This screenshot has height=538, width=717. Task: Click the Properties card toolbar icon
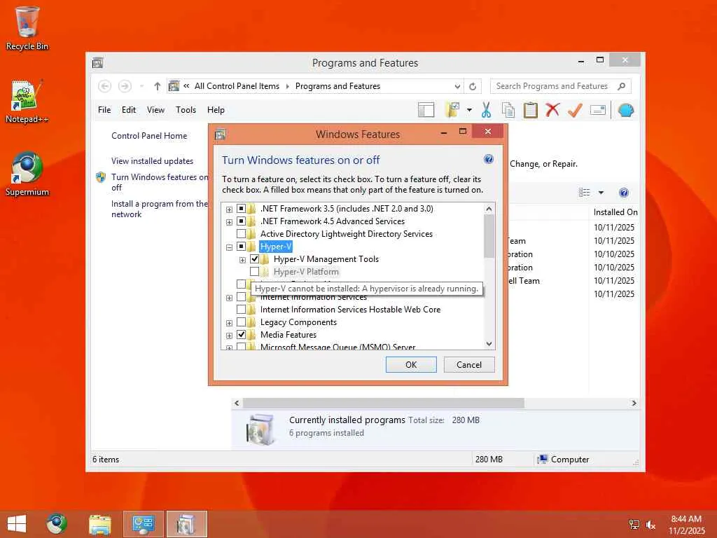[598, 110]
